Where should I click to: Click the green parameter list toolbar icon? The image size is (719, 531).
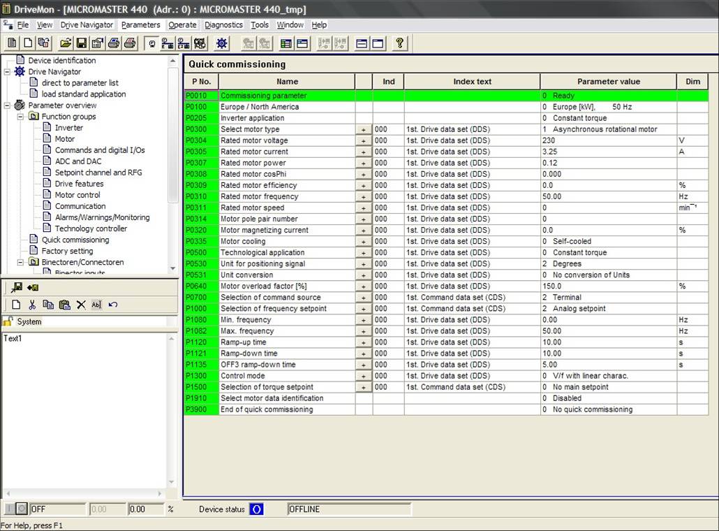[x=286, y=43]
